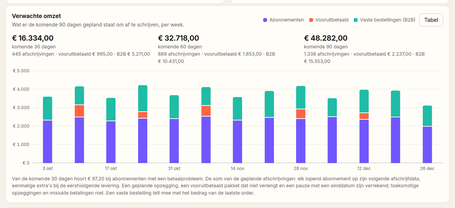This screenshot has height=208, width=455.
Task: Select the orange segment of the bar between 31 okt and 14 nov
Action: pos(206,111)
